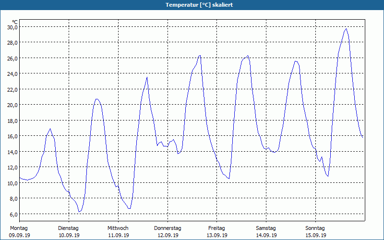Click the Samstag day label
This screenshot has width=384, height=240.
266,228
